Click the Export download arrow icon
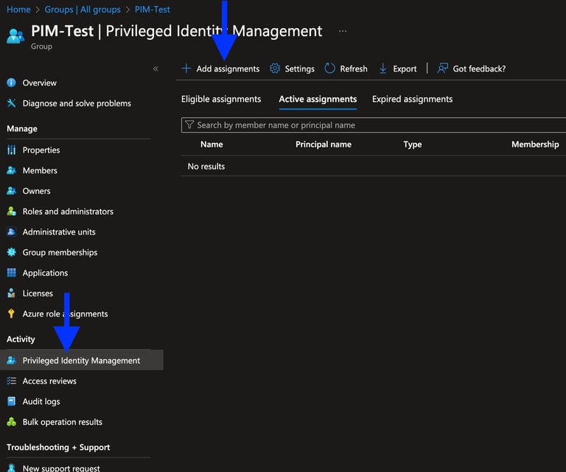The image size is (566, 472). [x=383, y=69]
